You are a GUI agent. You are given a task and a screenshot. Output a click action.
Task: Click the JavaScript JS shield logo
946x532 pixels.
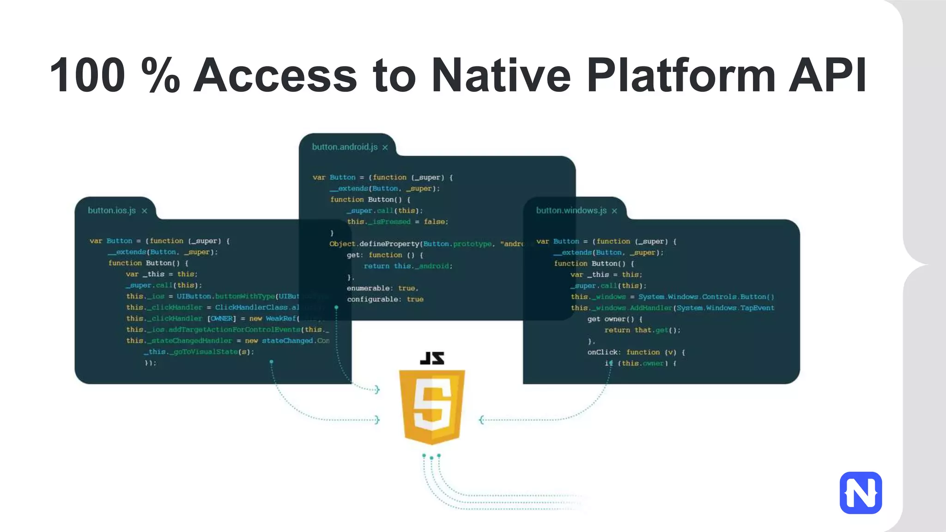click(x=432, y=407)
